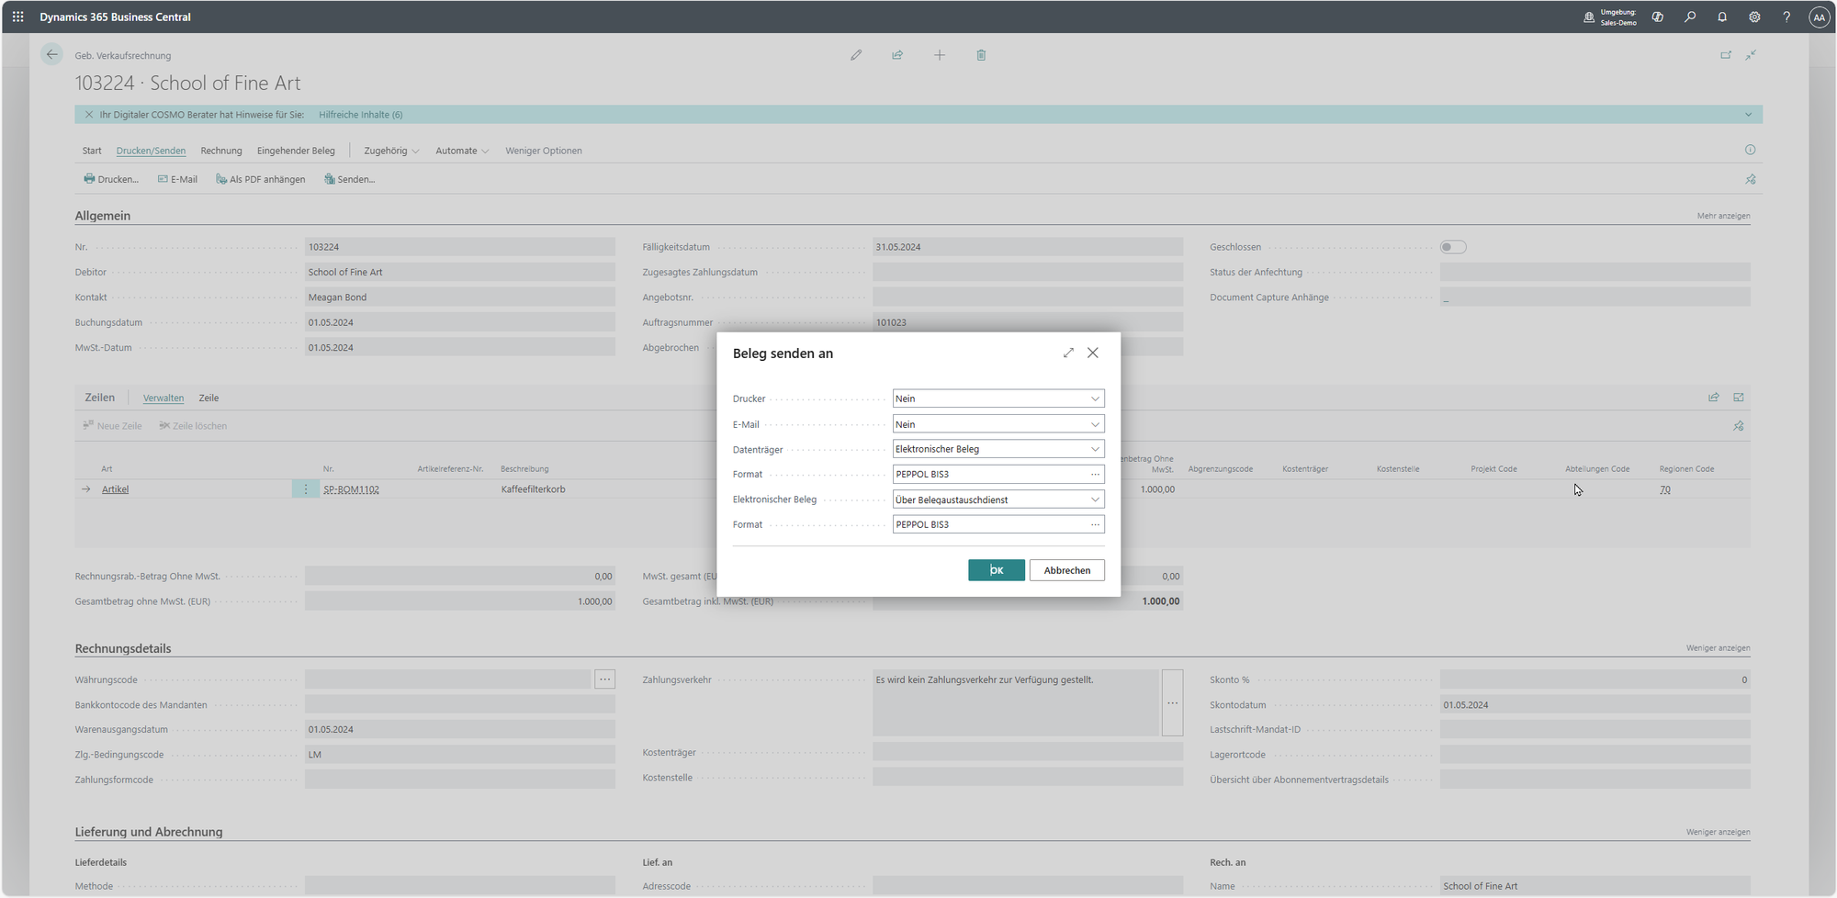The height and width of the screenshot is (898, 1837).
Task: Open the Zugehörig menu
Action: [390, 151]
